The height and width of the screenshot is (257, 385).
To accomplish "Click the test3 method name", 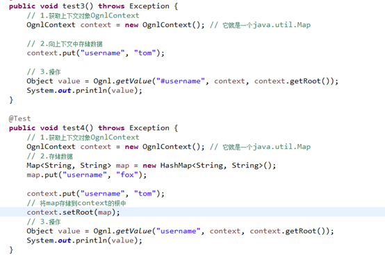I will (x=74, y=6).
